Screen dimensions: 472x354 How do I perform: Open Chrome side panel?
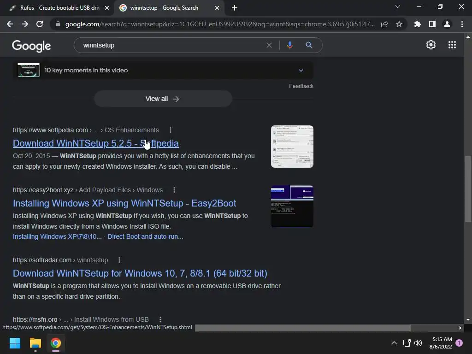point(432,24)
